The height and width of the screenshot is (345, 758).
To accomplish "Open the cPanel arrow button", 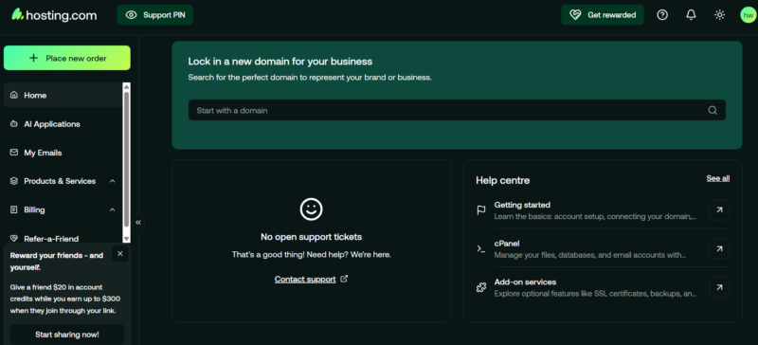I will 719,248.
